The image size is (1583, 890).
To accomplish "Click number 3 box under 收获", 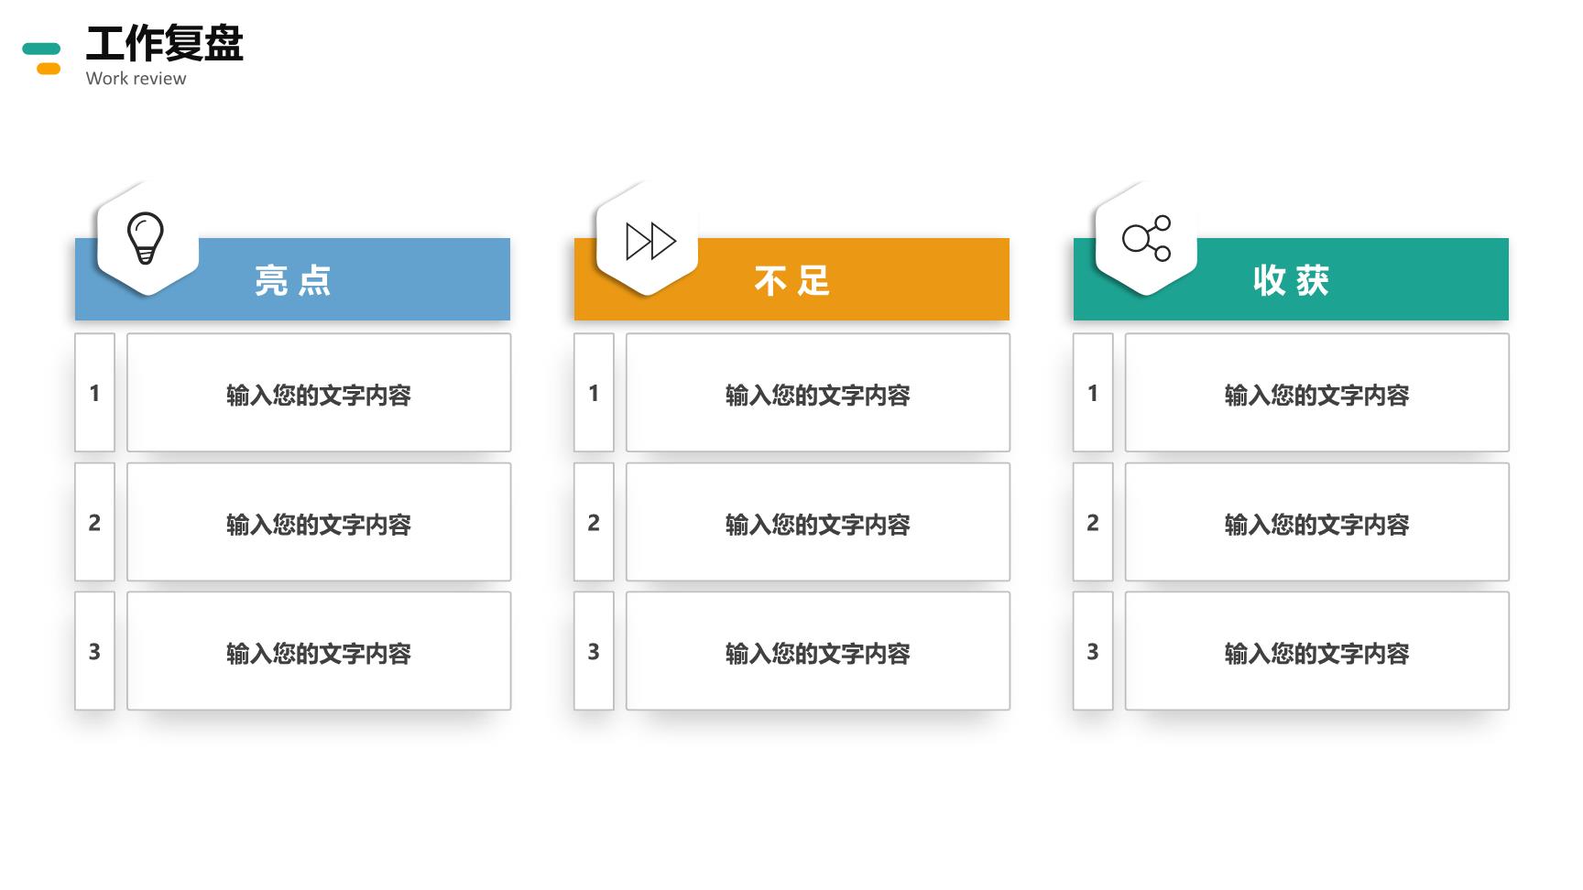I will point(1093,651).
